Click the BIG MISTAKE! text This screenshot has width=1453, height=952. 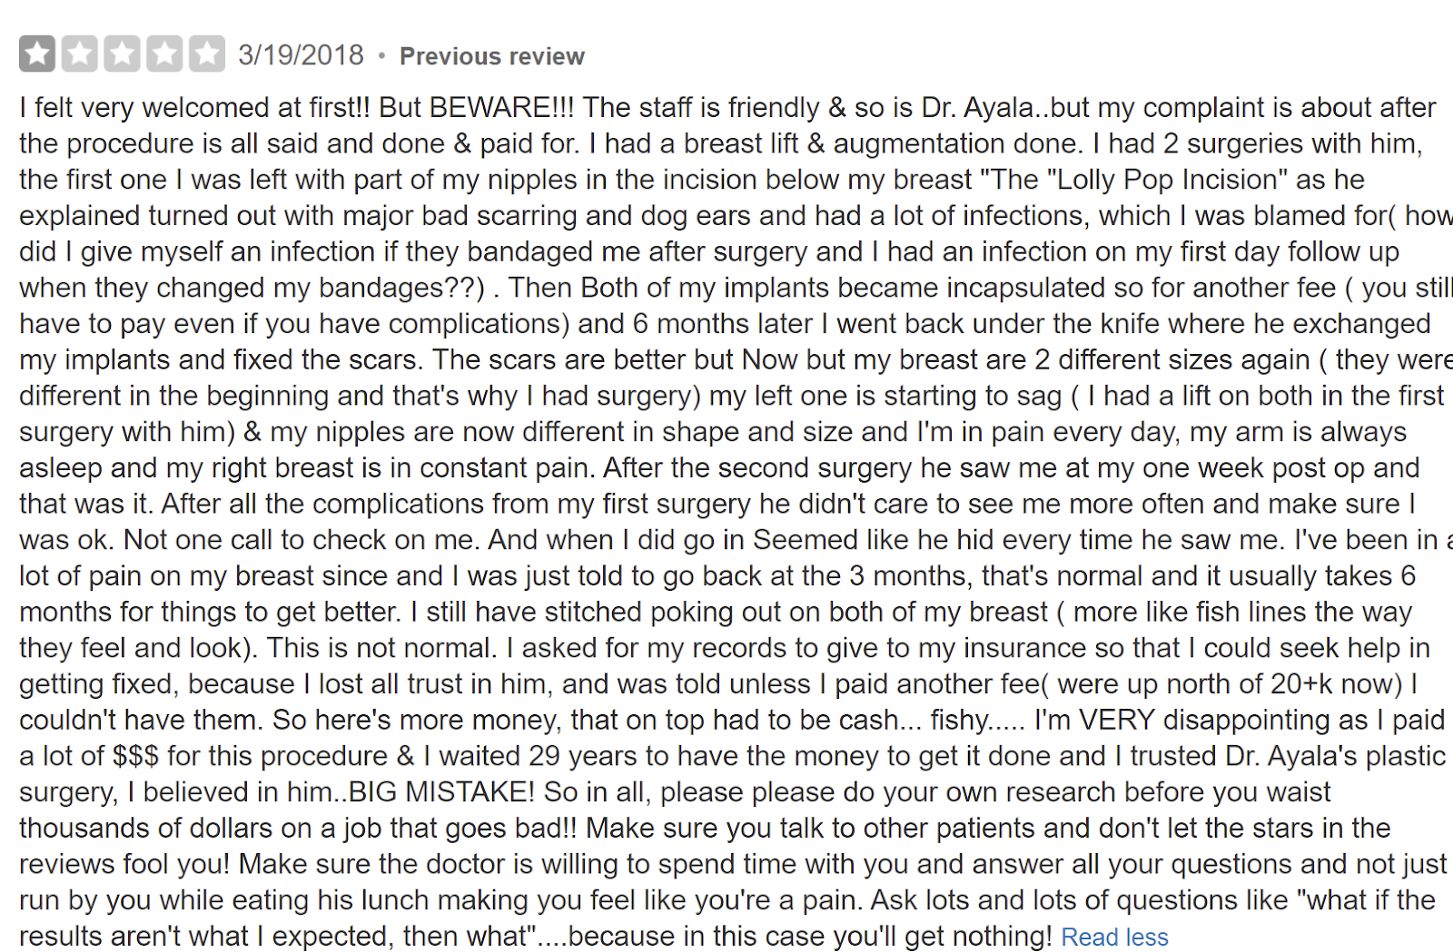click(x=442, y=792)
